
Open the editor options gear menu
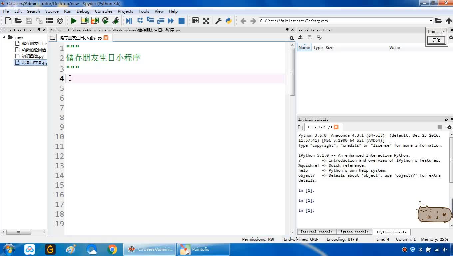pyautogui.click(x=291, y=38)
